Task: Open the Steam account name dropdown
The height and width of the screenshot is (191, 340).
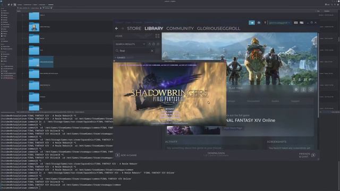Action: pos(279,22)
